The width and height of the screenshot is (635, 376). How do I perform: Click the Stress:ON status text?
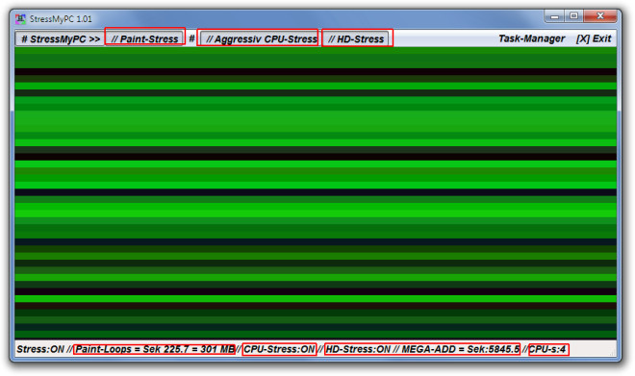tap(40, 349)
